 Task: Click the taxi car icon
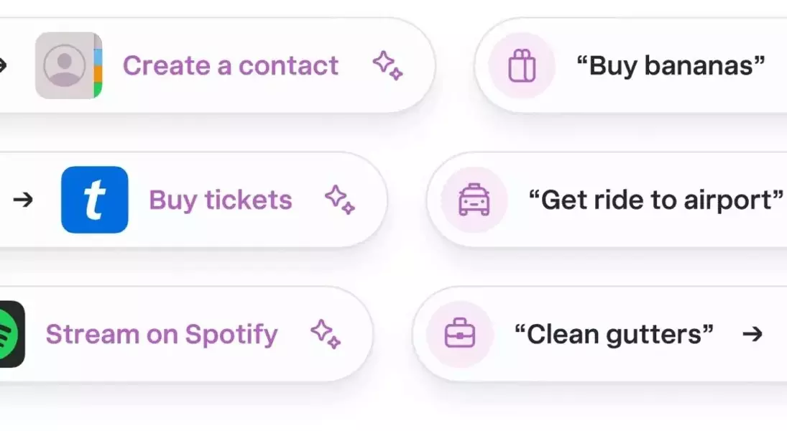474,200
